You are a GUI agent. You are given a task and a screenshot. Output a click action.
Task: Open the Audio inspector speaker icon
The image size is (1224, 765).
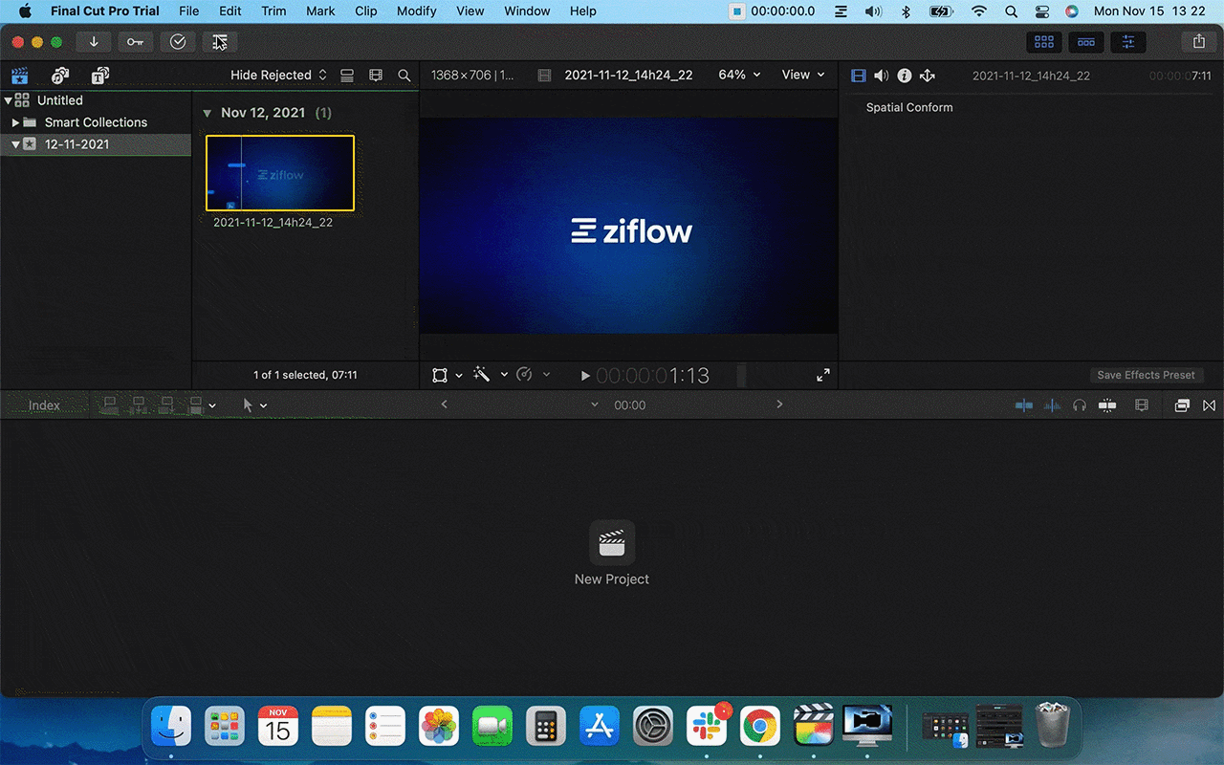pos(881,76)
